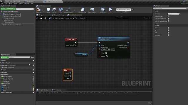The image size is (188, 105).
Task: Collapse the Input section in Details
Action: click(x=154, y=11)
